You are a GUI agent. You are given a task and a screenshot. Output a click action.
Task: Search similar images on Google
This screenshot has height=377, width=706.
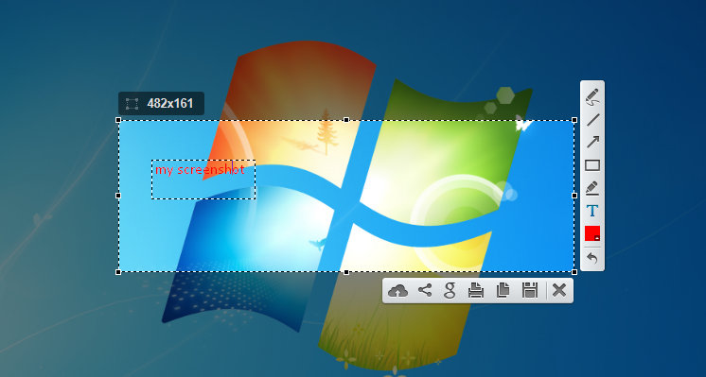tap(450, 291)
